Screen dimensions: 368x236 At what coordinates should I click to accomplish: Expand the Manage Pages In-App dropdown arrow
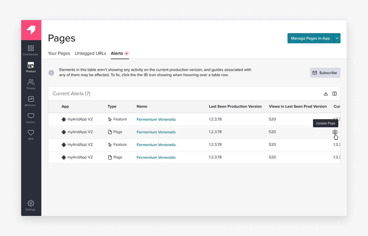click(337, 38)
